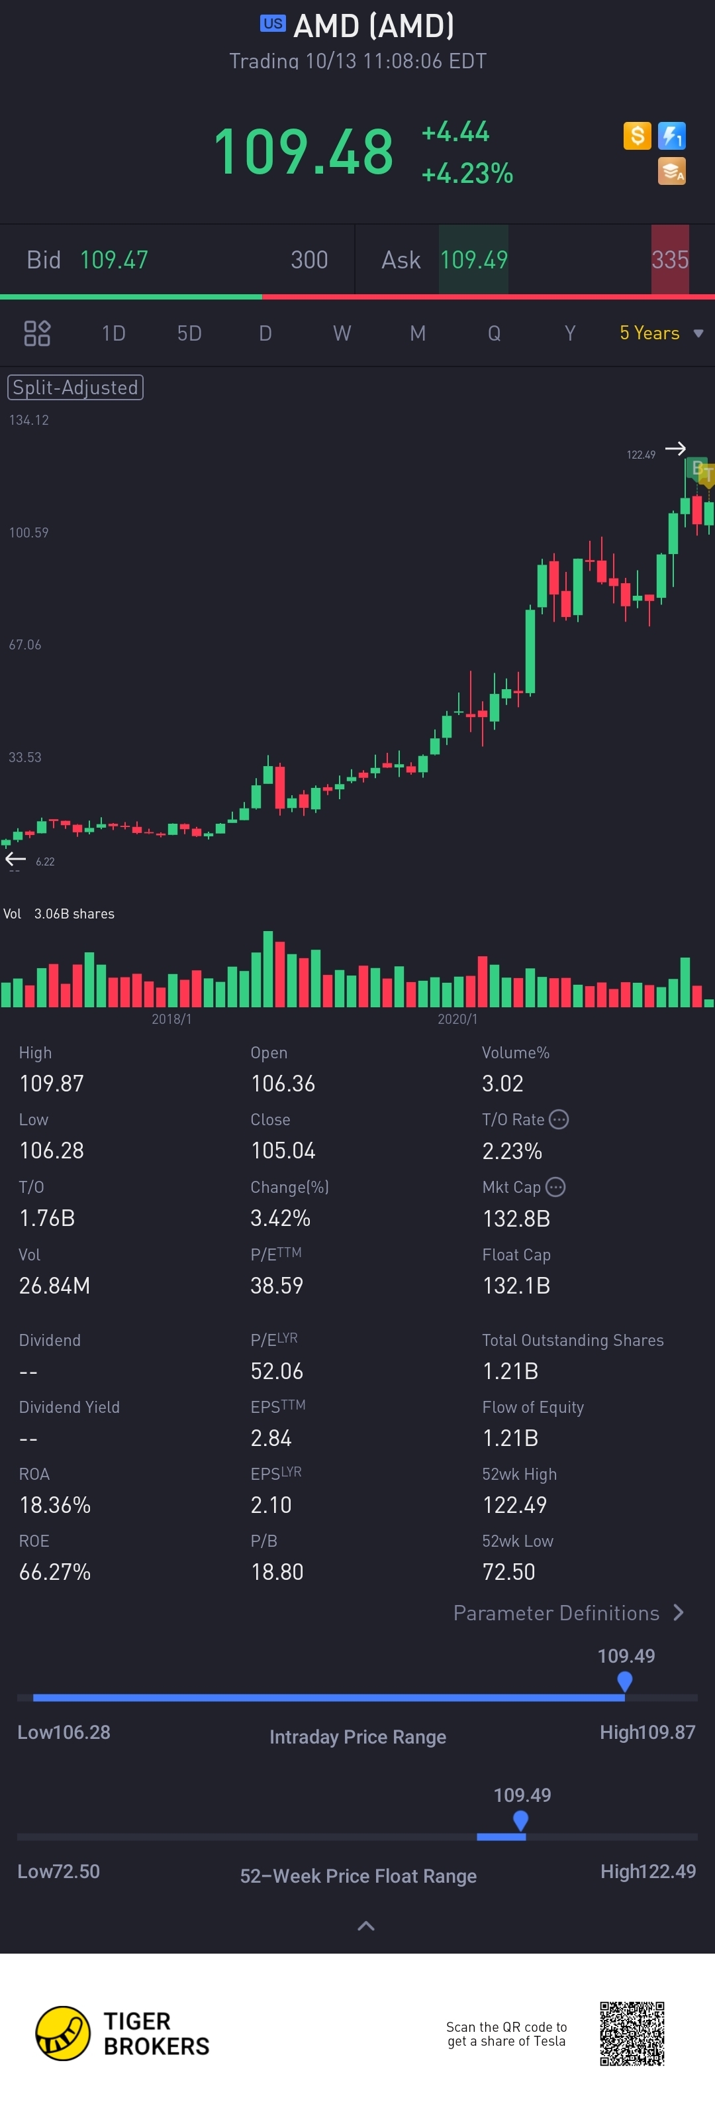The height and width of the screenshot is (2114, 715).
Task: Open the chart layout grid icon
Action: click(x=37, y=333)
